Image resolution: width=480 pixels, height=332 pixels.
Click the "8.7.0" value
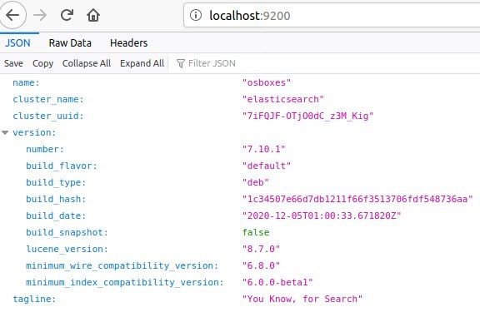261,249
